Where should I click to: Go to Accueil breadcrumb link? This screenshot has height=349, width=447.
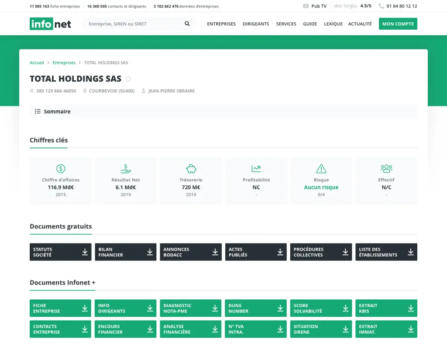(37, 63)
